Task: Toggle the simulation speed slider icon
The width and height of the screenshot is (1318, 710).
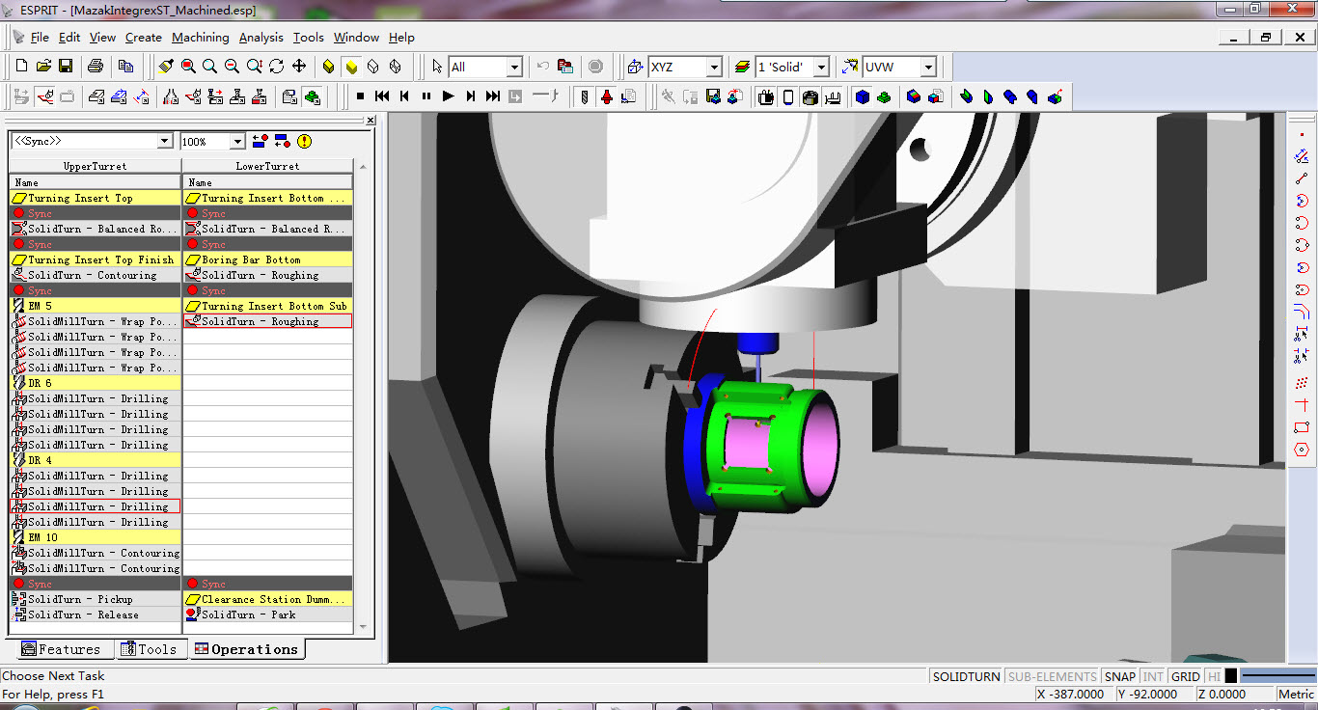Action: pyautogui.click(x=545, y=96)
